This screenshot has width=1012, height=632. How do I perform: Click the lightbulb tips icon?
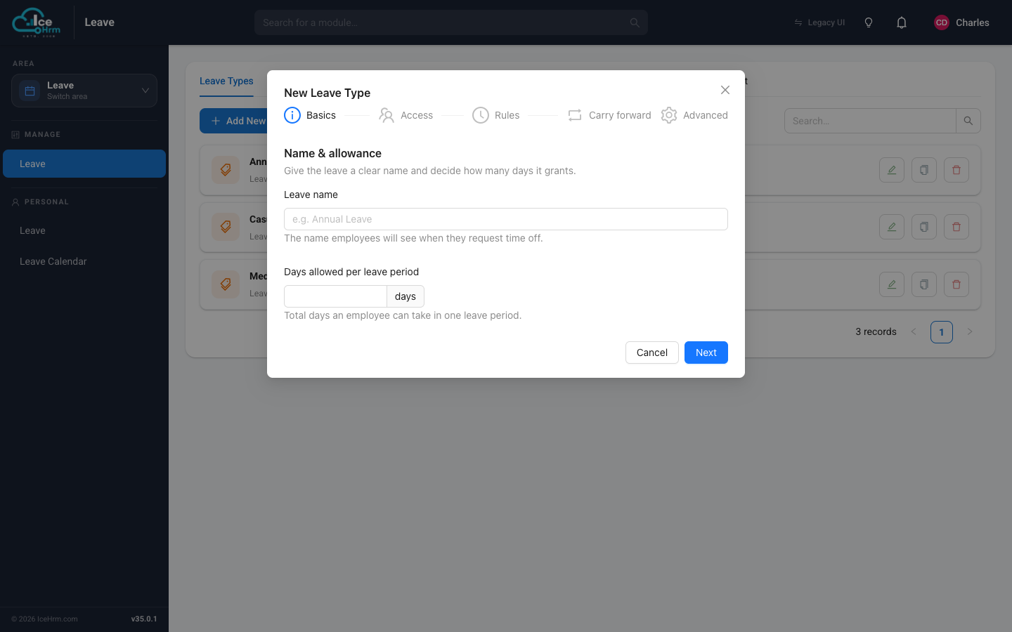pos(869,22)
